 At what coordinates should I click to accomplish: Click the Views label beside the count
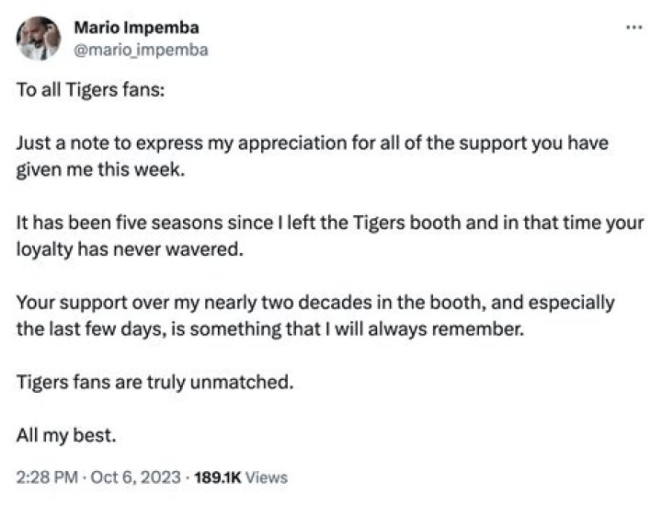(267, 477)
